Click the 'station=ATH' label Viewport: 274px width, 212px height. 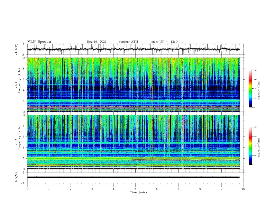[128, 42]
